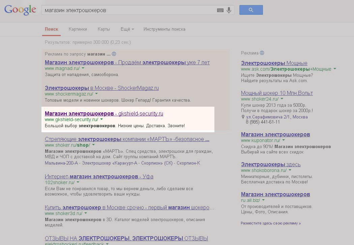Open 'Мощный шокер 10 Млн.Вольт' ad

click(x=277, y=93)
